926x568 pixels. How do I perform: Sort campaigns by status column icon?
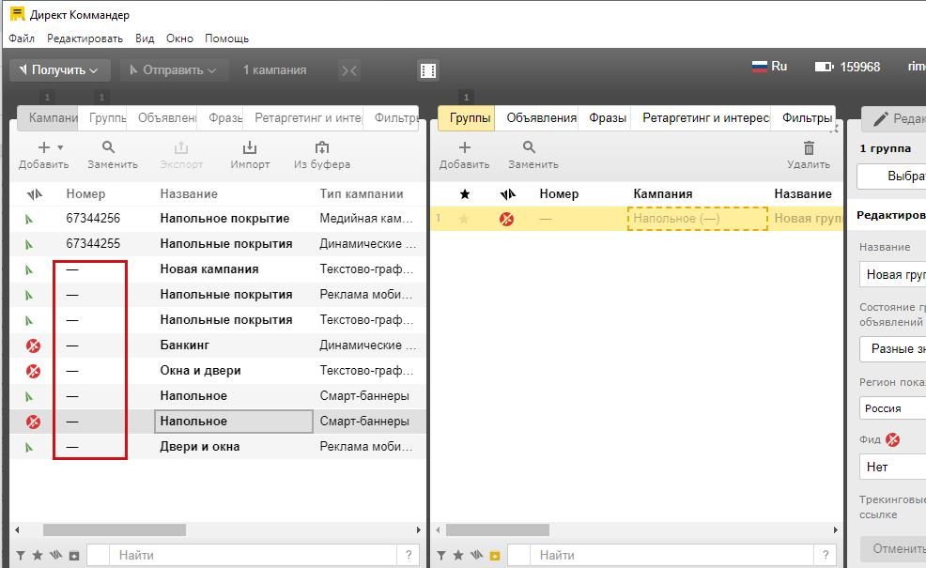[34, 193]
